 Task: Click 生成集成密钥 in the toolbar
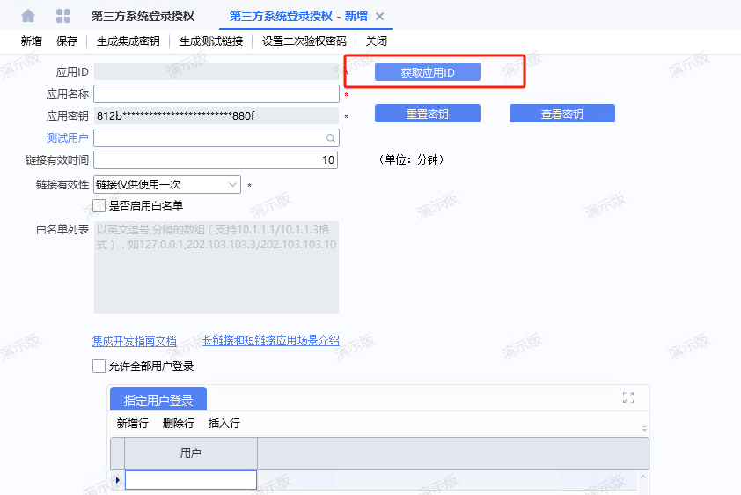click(128, 41)
